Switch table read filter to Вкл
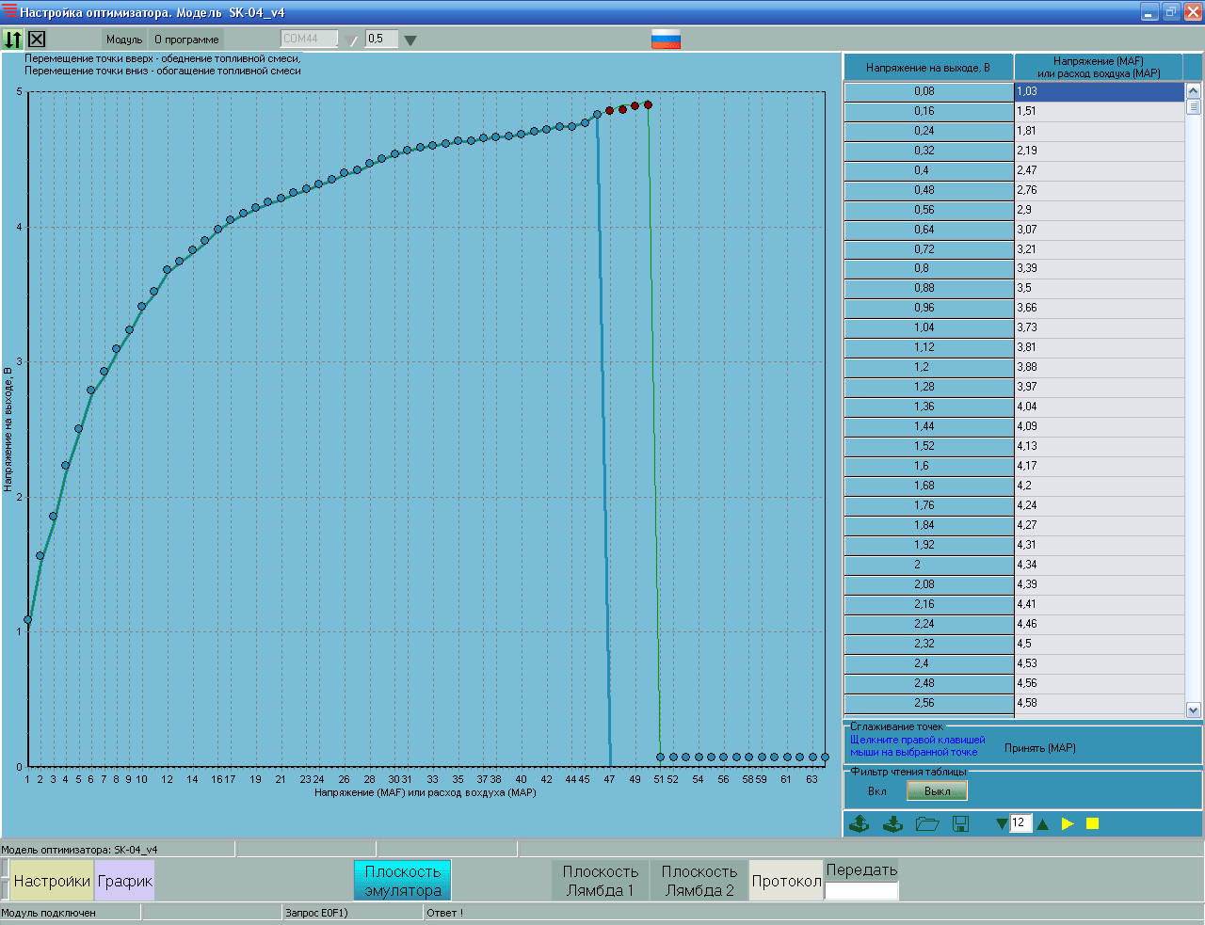Viewport: 1205px width, 925px height. point(877,791)
